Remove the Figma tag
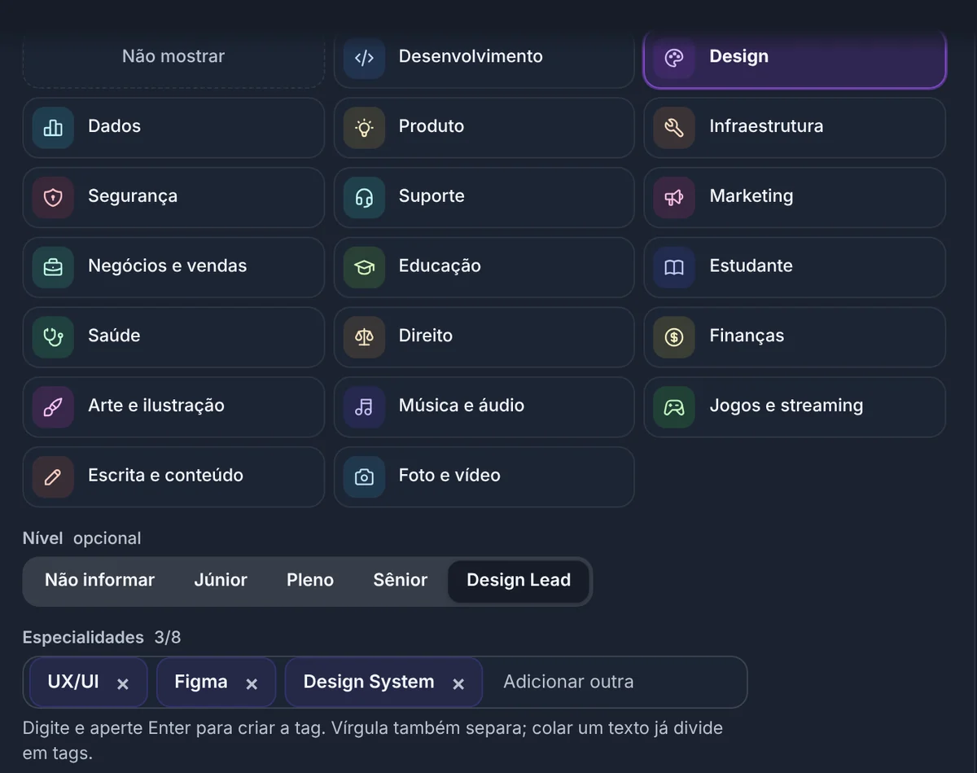The image size is (977, 773). pos(252,684)
